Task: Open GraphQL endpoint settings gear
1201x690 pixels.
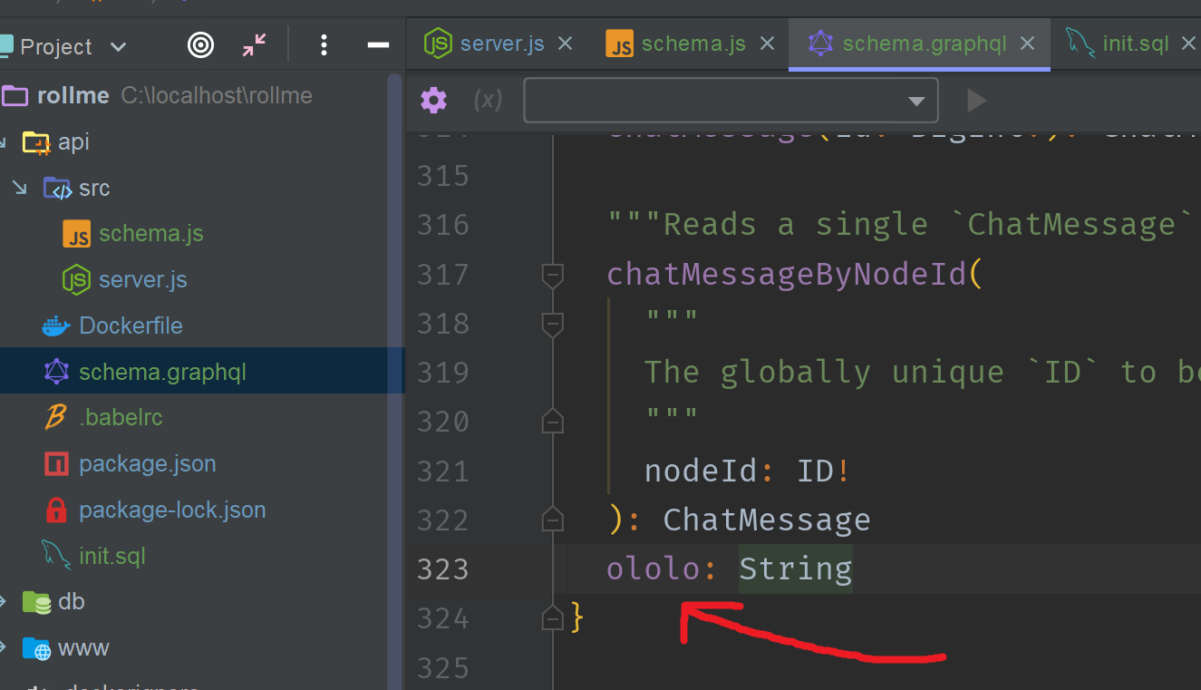Action: 434,100
